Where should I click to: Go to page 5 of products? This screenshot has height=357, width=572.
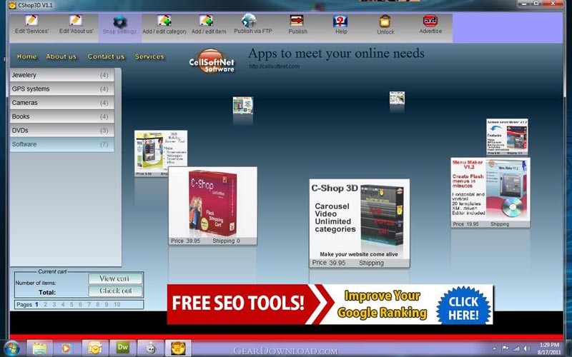(x=71, y=305)
